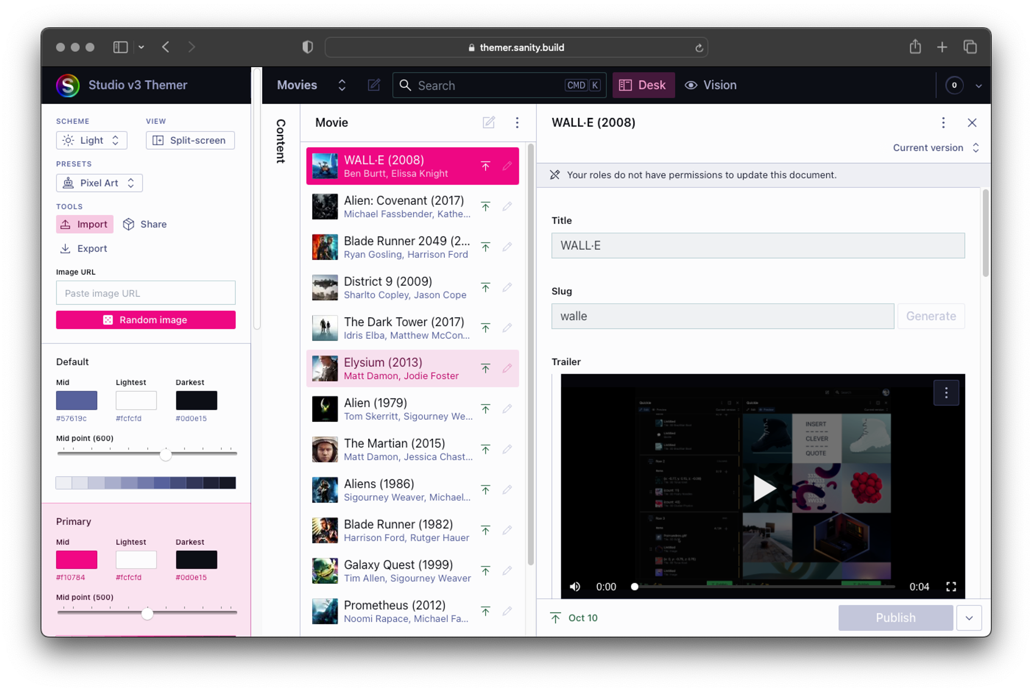Open the WALL·E document three-dot menu
The height and width of the screenshot is (691, 1032).
coord(943,123)
